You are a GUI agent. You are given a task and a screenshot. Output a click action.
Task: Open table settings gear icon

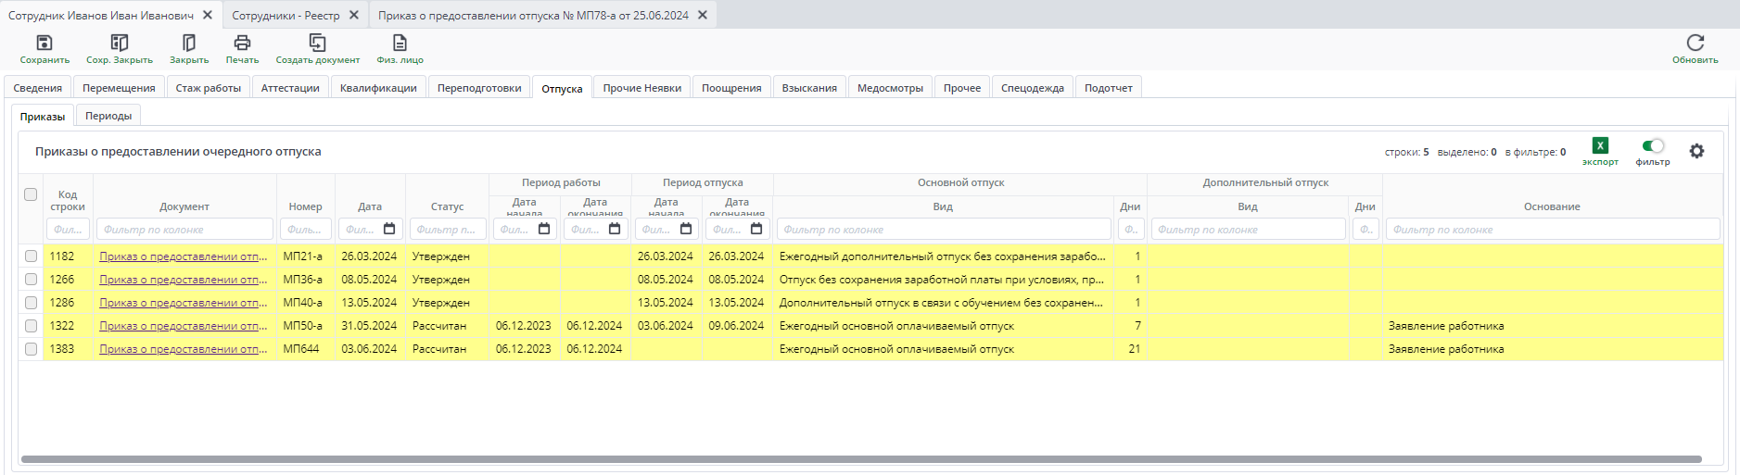1696,151
